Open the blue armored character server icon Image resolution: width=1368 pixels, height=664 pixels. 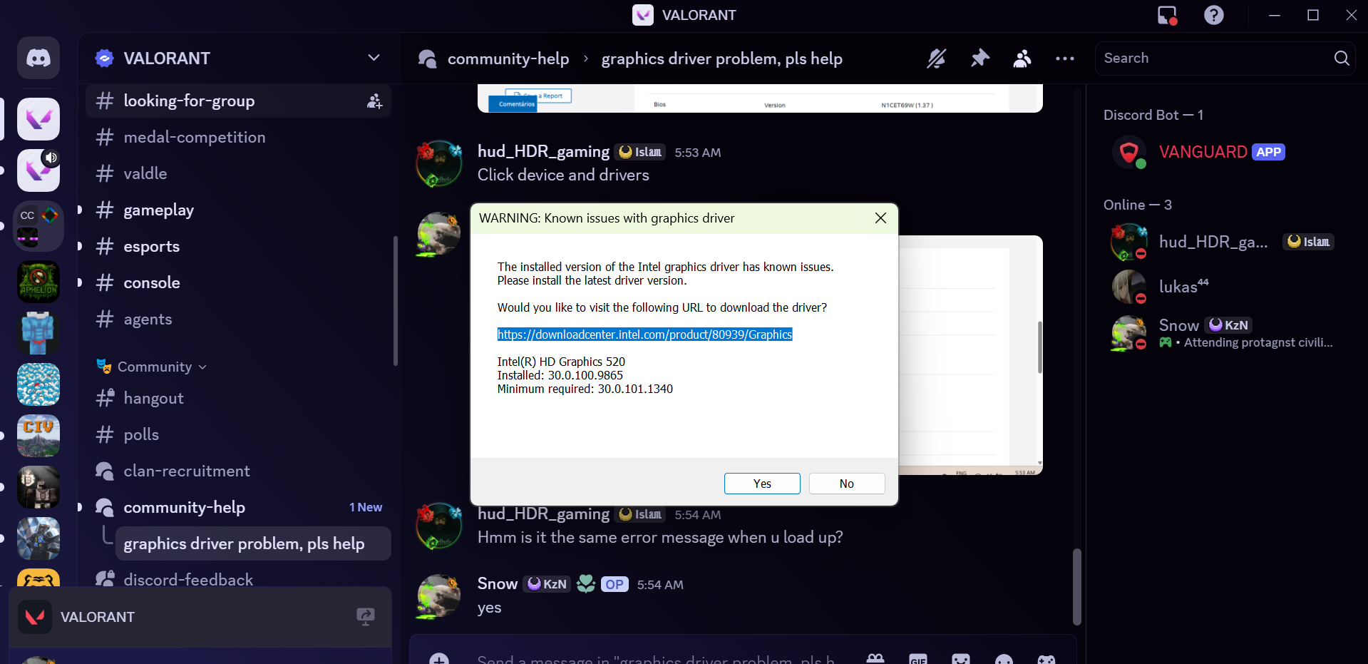coord(38,333)
